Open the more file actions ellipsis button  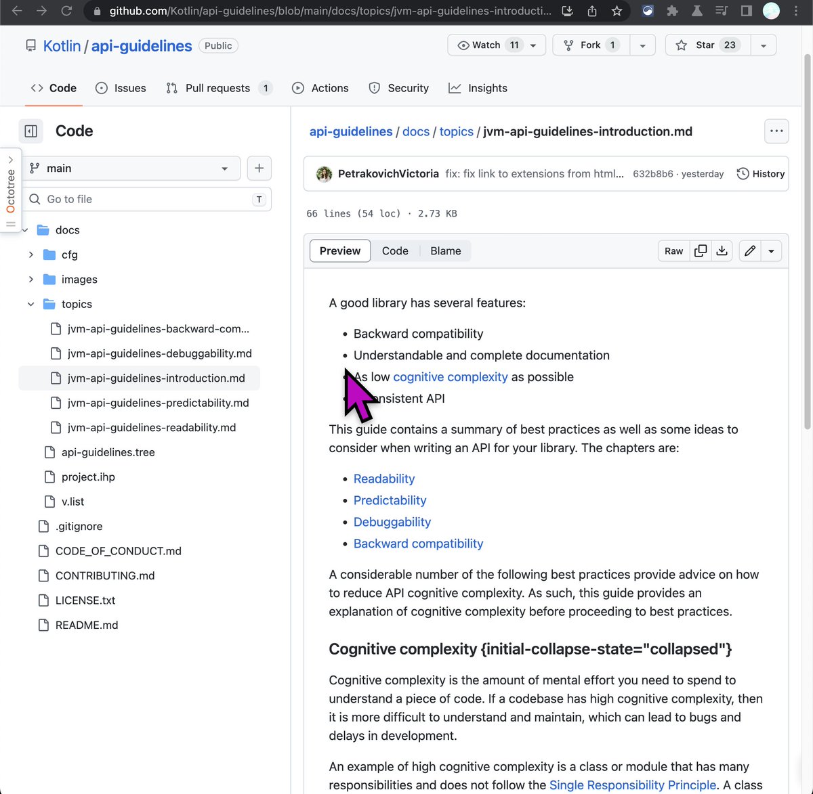[x=776, y=131]
